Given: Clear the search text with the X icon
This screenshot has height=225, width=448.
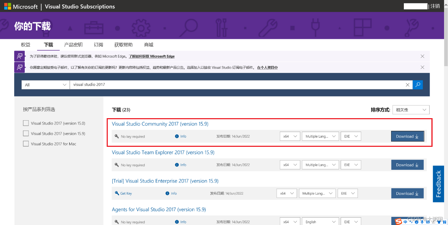Looking at the screenshot, I should click(408, 85).
